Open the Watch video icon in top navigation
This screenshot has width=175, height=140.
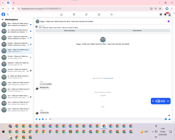(x=74, y=14)
